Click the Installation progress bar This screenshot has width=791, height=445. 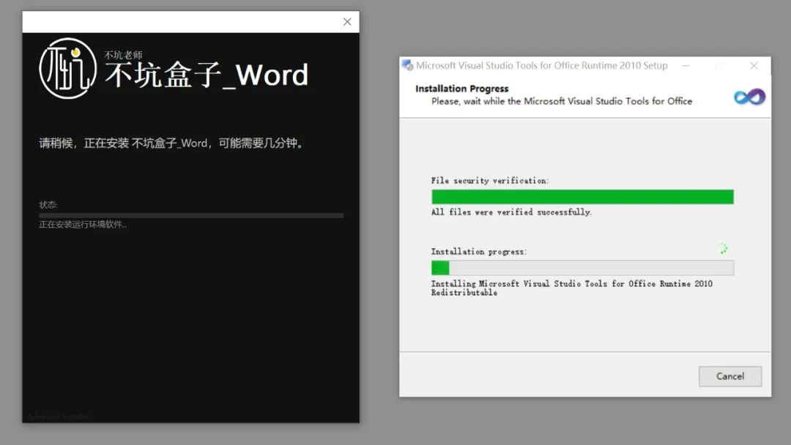pyautogui.click(x=582, y=267)
